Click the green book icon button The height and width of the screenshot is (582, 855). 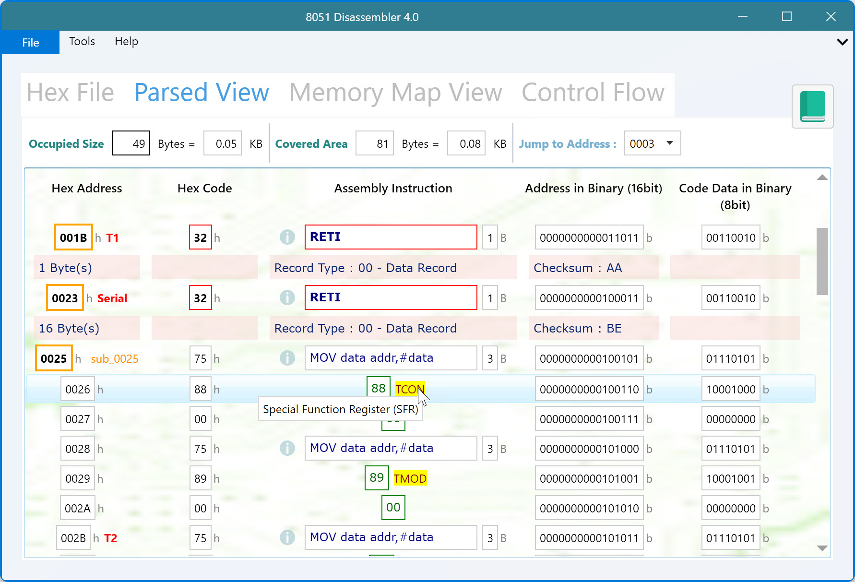coord(812,106)
